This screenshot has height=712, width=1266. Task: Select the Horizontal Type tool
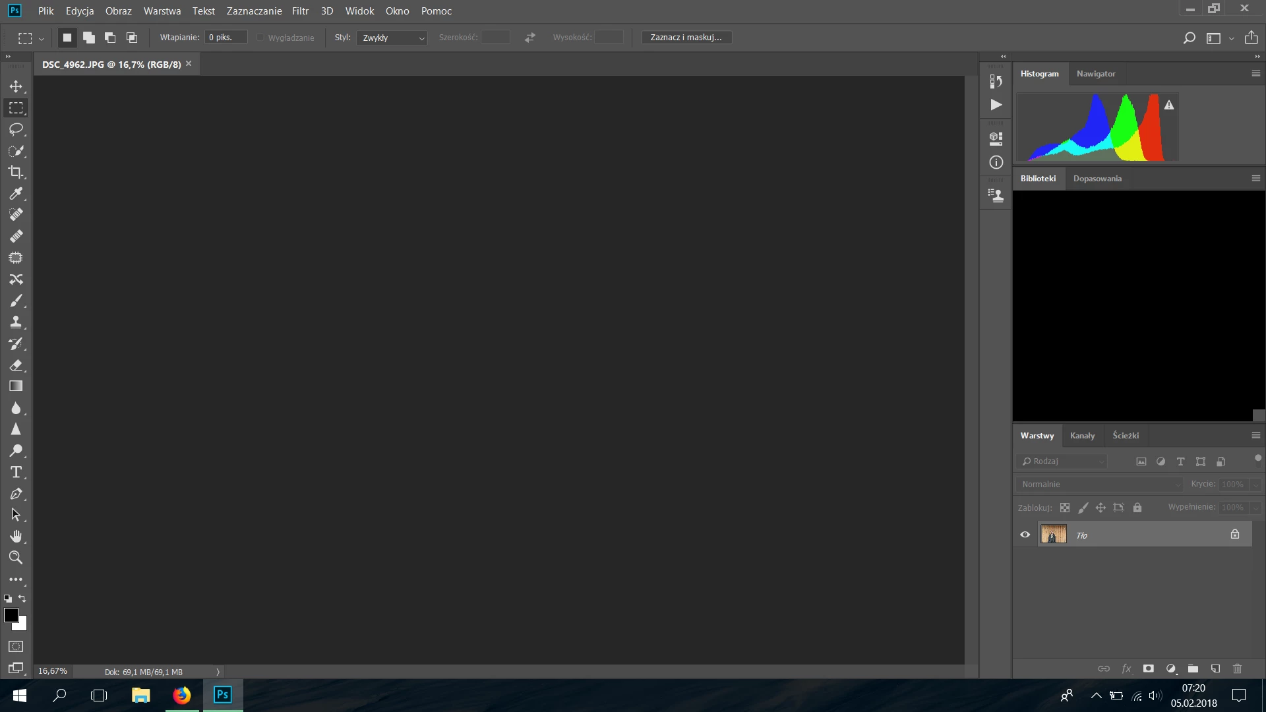16,472
